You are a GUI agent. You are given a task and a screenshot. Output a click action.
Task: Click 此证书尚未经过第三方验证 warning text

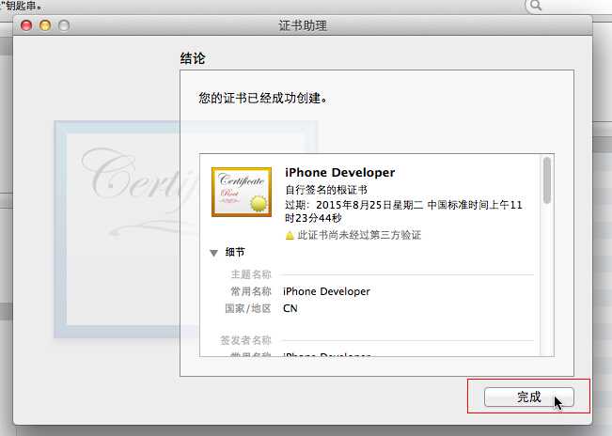pyautogui.click(x=359, y=235)
